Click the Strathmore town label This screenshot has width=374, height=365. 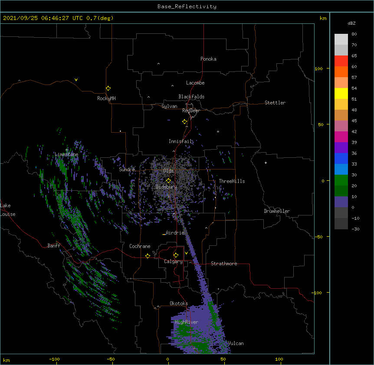pos(224,264)
